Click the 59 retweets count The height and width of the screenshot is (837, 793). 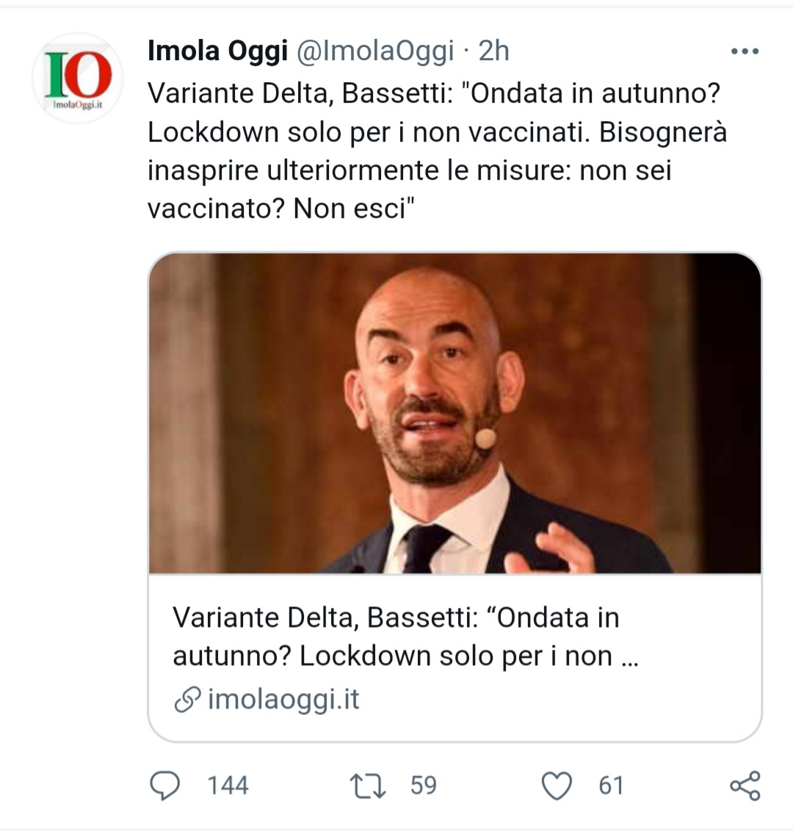click(x=423, y=786)
